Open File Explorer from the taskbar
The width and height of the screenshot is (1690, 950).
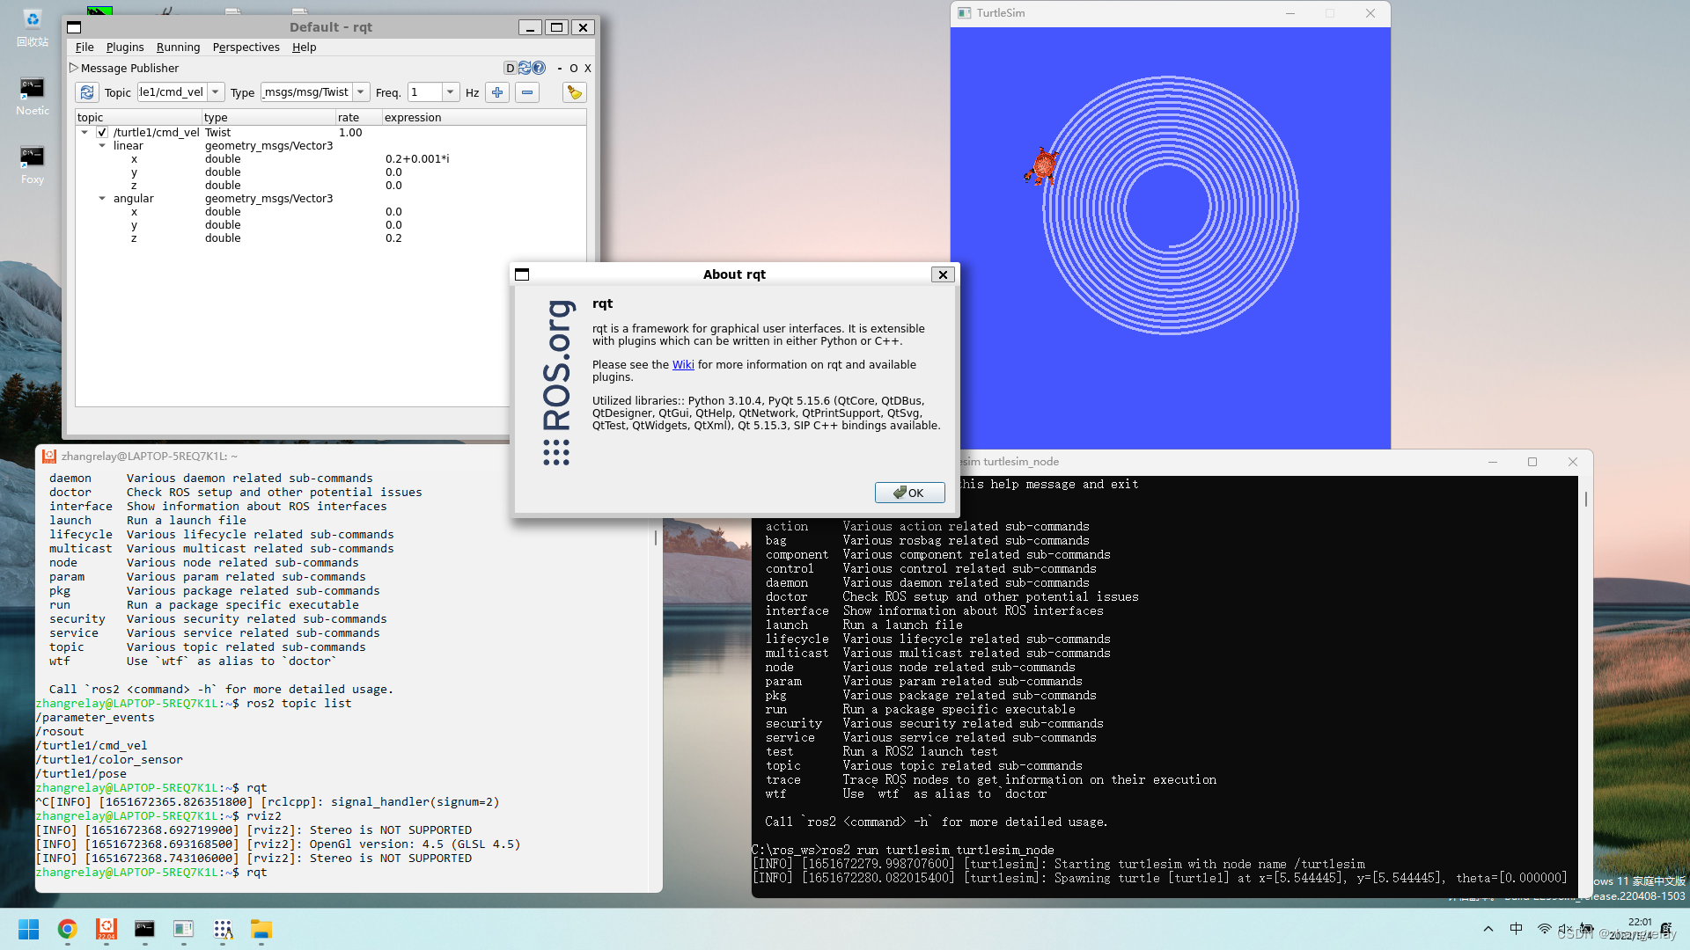click(x=261, y=929)
